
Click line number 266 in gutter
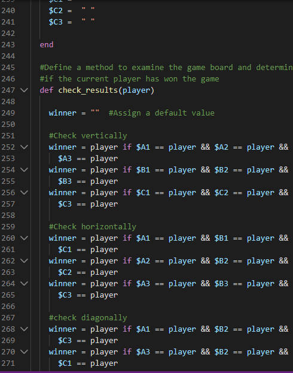8,306
